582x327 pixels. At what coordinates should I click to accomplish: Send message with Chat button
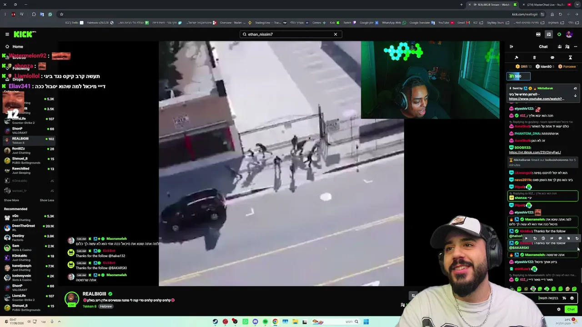[571, 309]
